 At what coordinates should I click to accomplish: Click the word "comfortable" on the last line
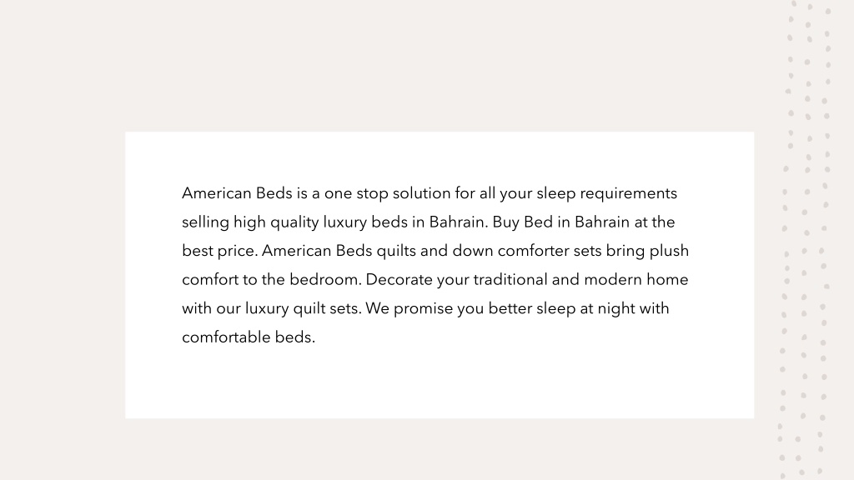[x=226, y=337]
